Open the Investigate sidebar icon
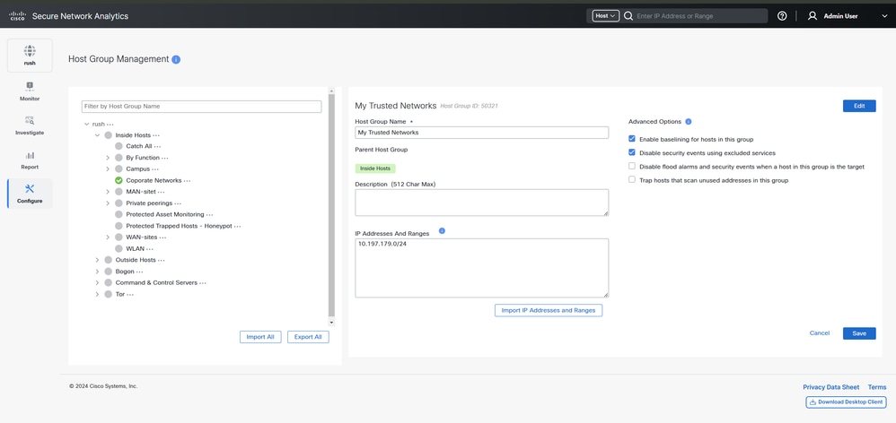896x423 pixels. (30, 120)
